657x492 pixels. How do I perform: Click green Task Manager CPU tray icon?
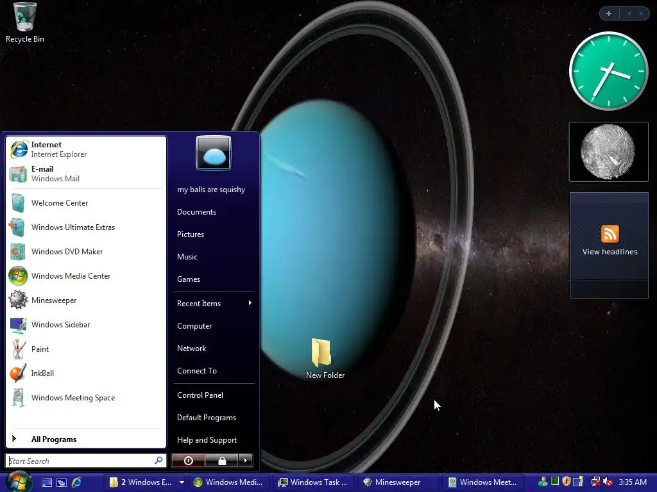click(x=555, y=482)
